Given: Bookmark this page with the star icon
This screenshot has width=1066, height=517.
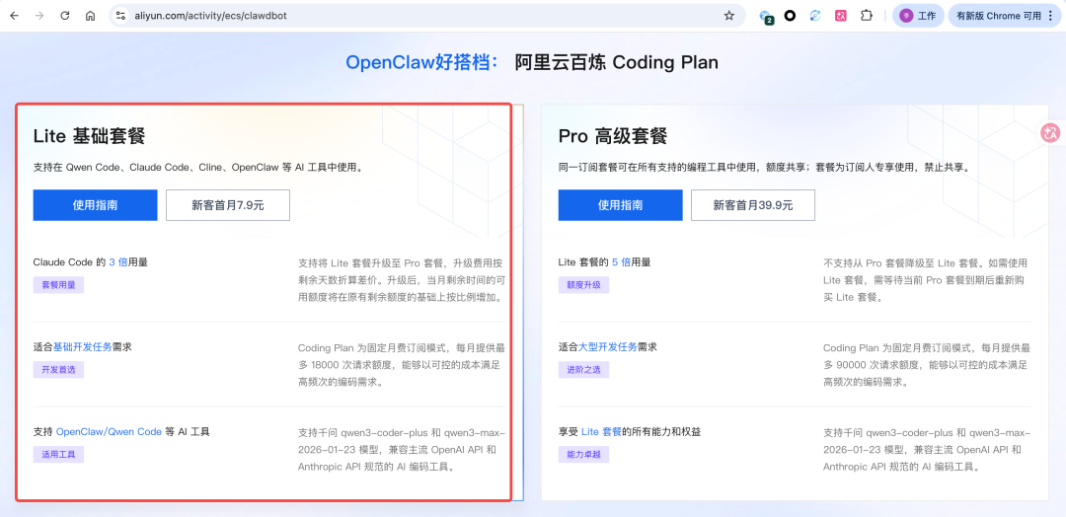Looking at the screenshot, I should (x=728, y=16).
